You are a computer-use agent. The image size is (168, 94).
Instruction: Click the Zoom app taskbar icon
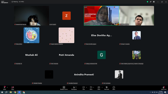coord(19,92)
